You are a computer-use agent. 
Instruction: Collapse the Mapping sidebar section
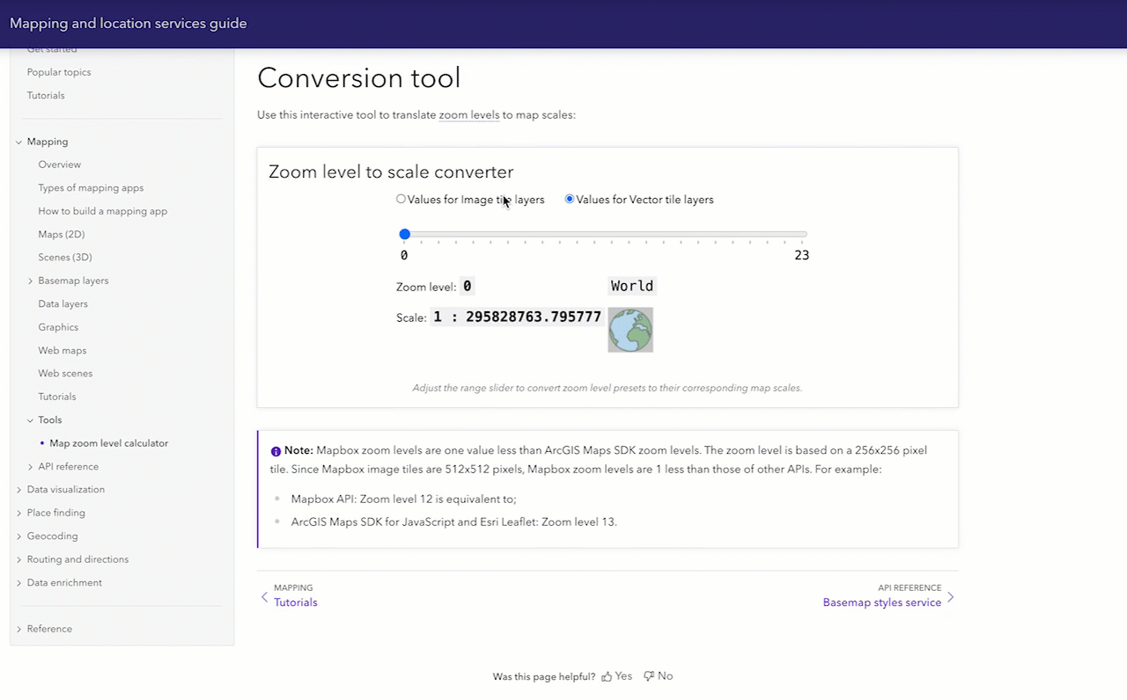(x=18, y=142)
